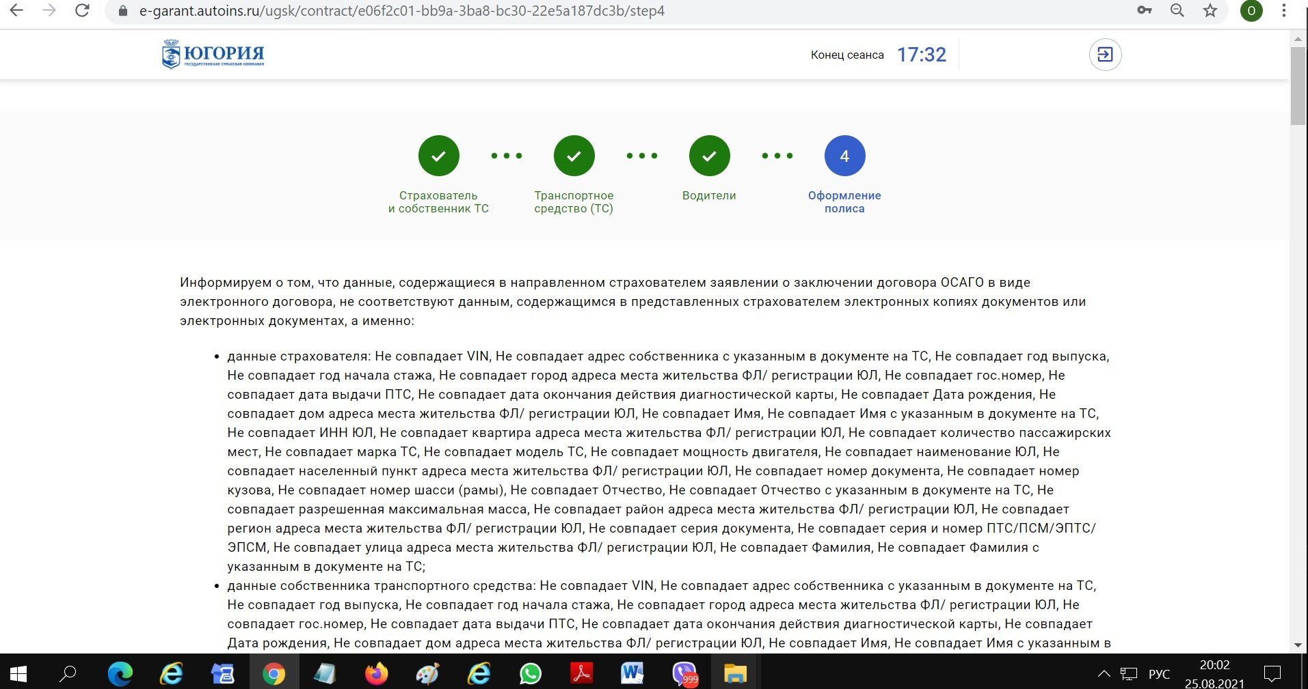
Task: Open Chrome three-dot menu
Action: [1284, 10]
